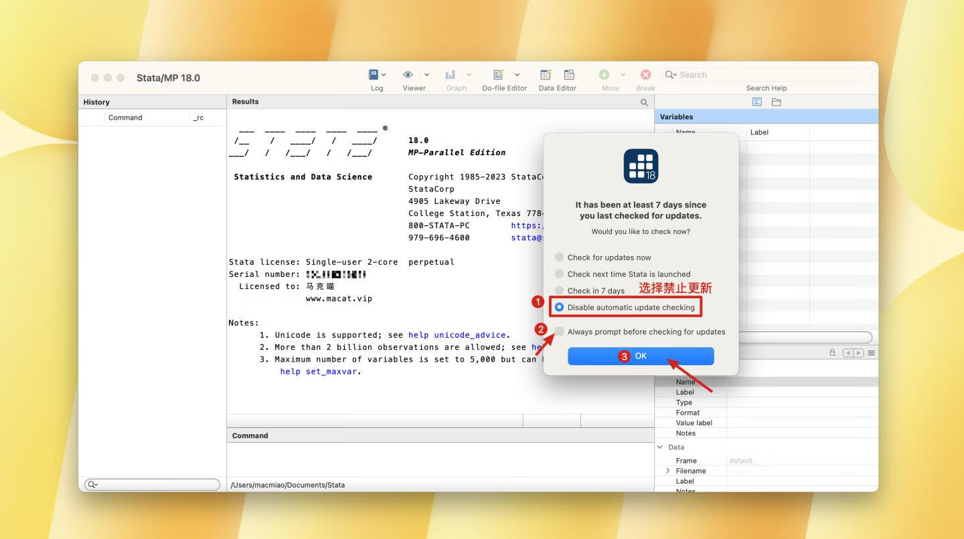Tick Always prompt before checking for updates
Viewport: 964px width, 539px height.
559,332
